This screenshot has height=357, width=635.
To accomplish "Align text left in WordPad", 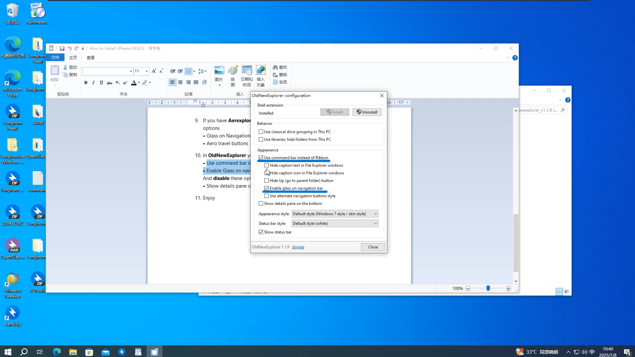I will point(172,82).
